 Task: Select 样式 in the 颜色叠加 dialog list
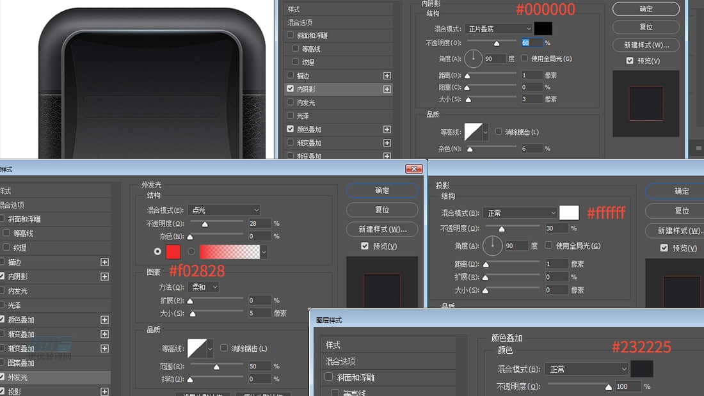(389, 345)
